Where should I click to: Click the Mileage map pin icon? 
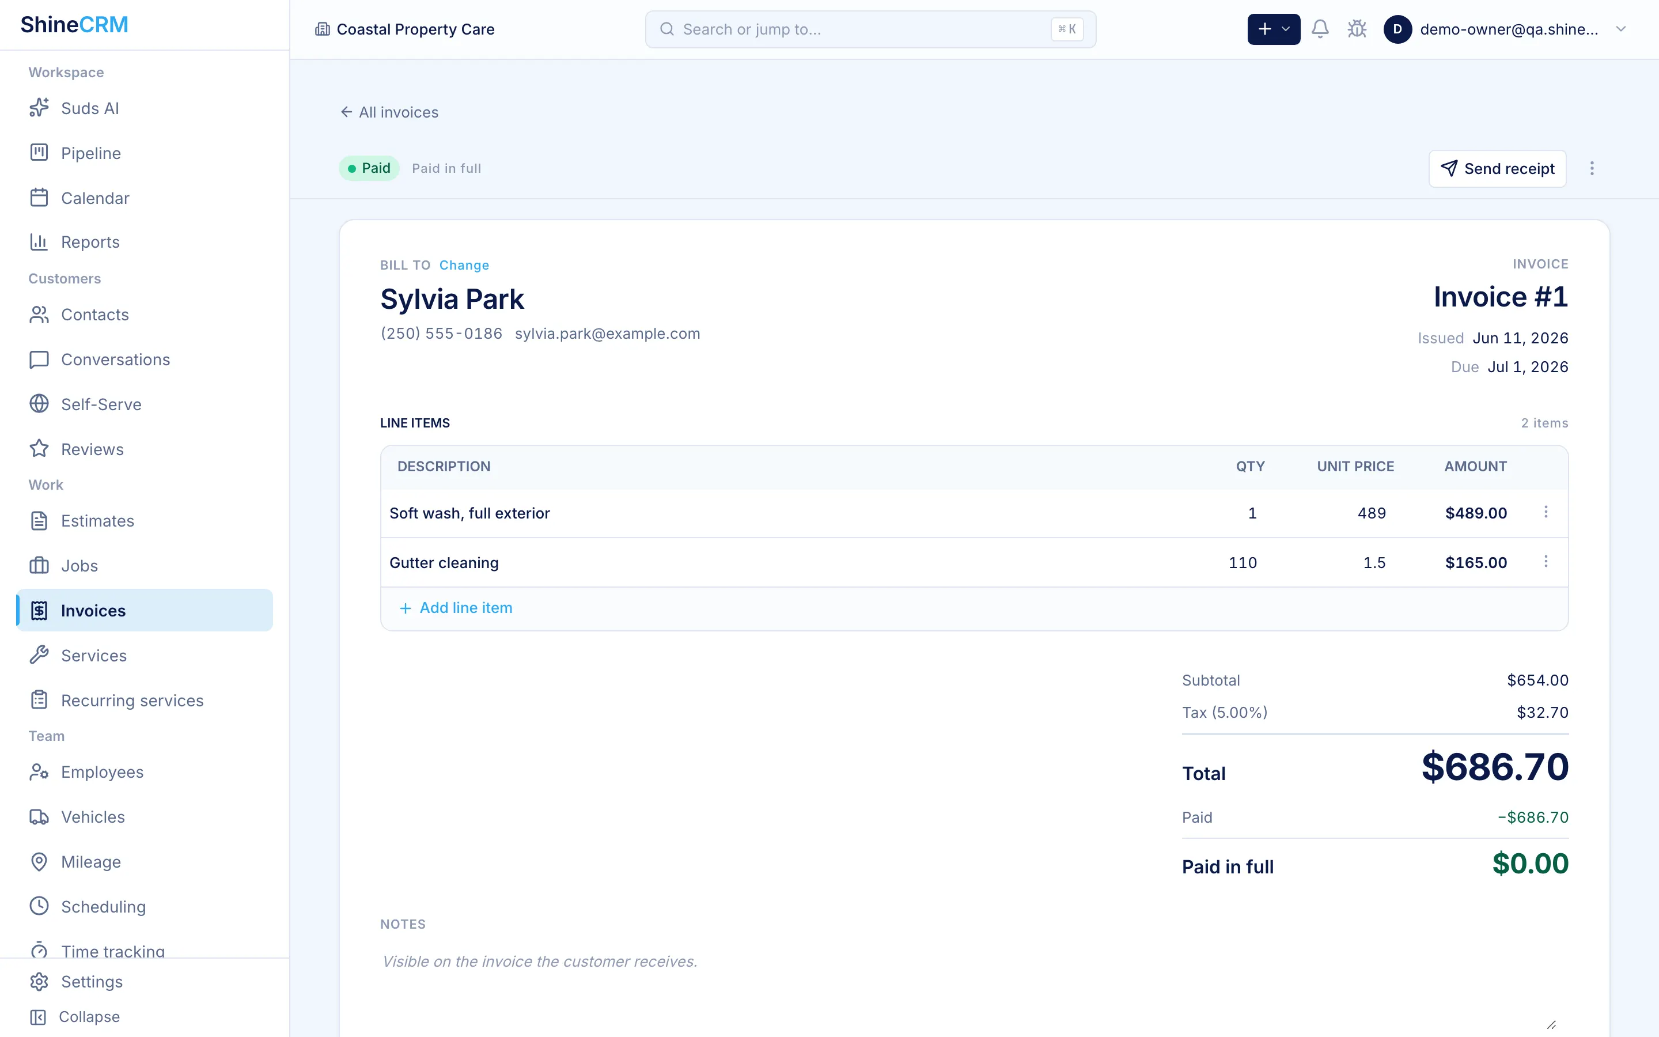pyautogui.click(x=39, y=861)
